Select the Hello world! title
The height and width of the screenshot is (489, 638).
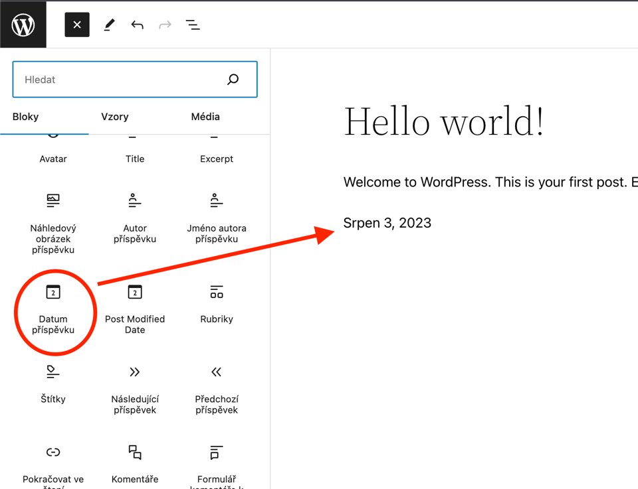[444, 121]
